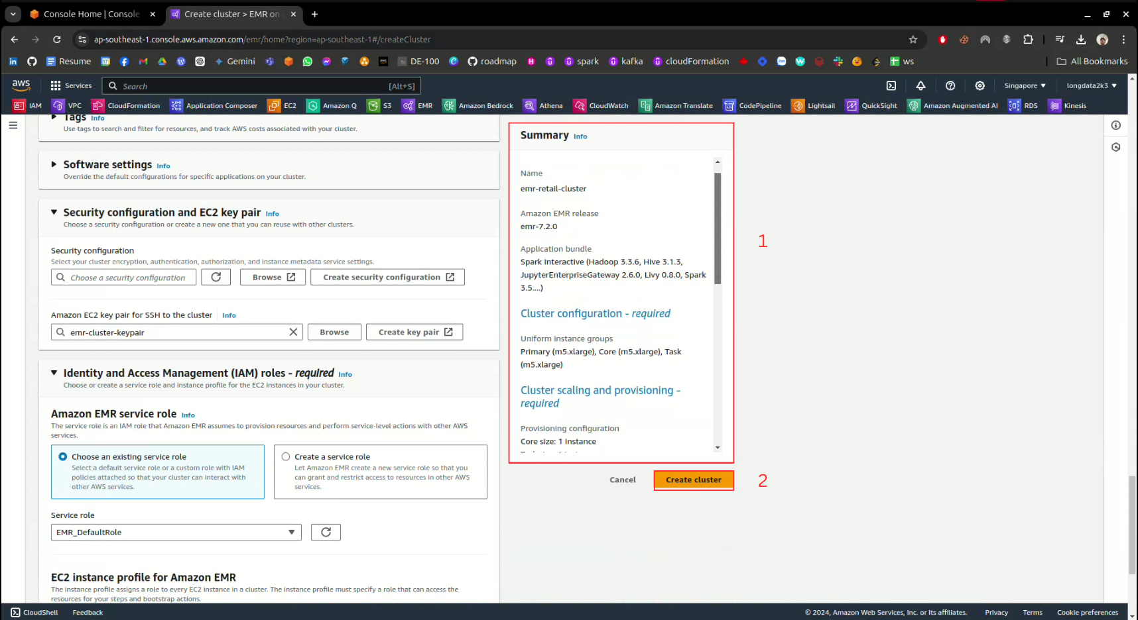Open the S3 shortcut in favorites bar
The image size is (1138, 620).
point(380,106)
